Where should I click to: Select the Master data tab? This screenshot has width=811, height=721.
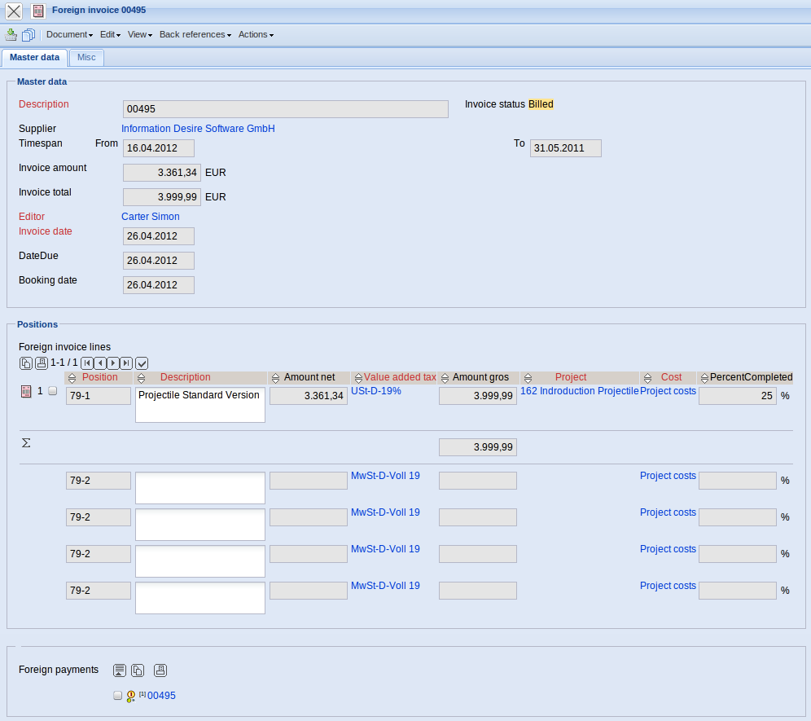coord(34,58)
